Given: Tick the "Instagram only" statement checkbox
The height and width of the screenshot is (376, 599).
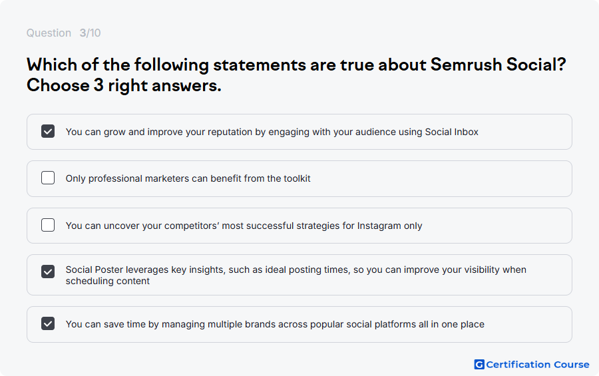Looking at the screenshot, I should pyautogui.click(x=48, y=225).
